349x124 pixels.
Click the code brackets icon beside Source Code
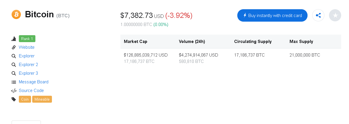pos(14,91)
